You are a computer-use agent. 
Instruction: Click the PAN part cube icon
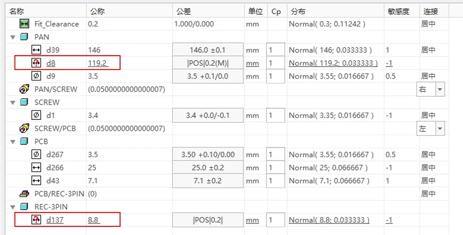tap(24, 37)
